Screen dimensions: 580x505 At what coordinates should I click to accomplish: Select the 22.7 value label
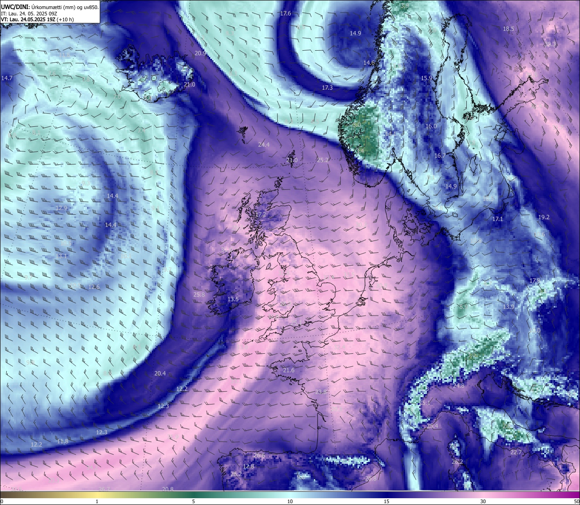point(516,452)
